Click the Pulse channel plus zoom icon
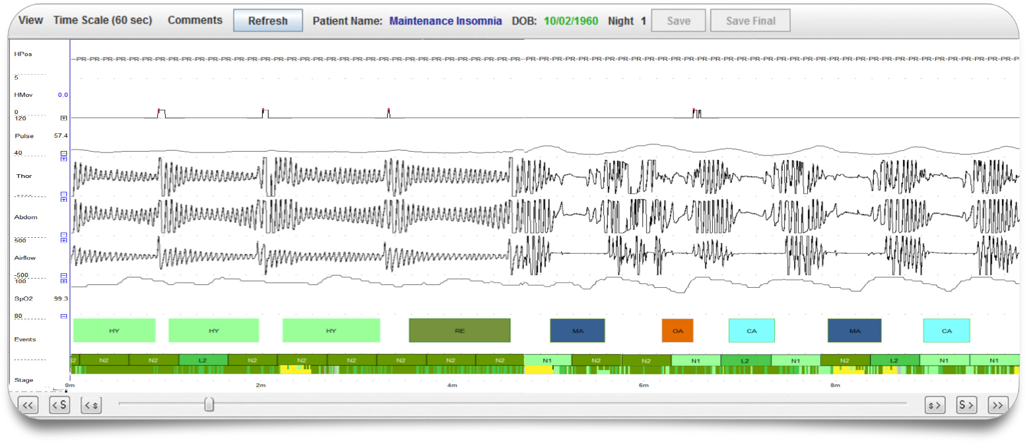 pyautogui.click(x=64, y=118)
